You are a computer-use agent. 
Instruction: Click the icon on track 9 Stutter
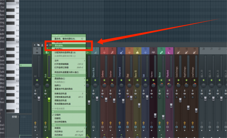(112, 53)
